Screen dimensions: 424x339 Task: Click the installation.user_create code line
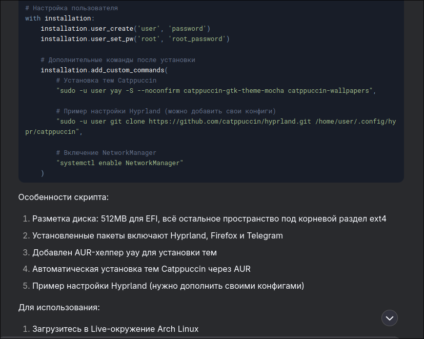point(126,29)
